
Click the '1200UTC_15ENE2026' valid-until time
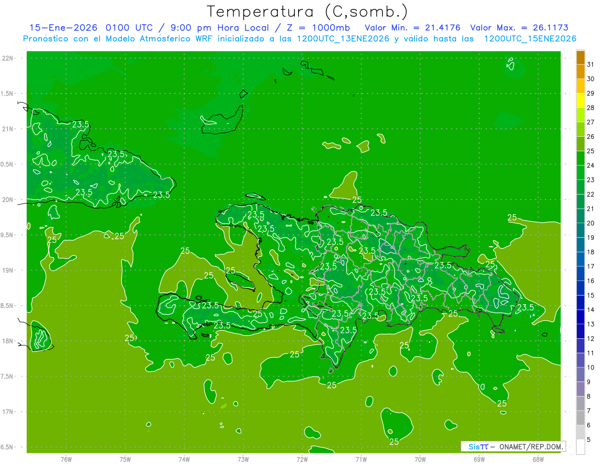[530, 39]
